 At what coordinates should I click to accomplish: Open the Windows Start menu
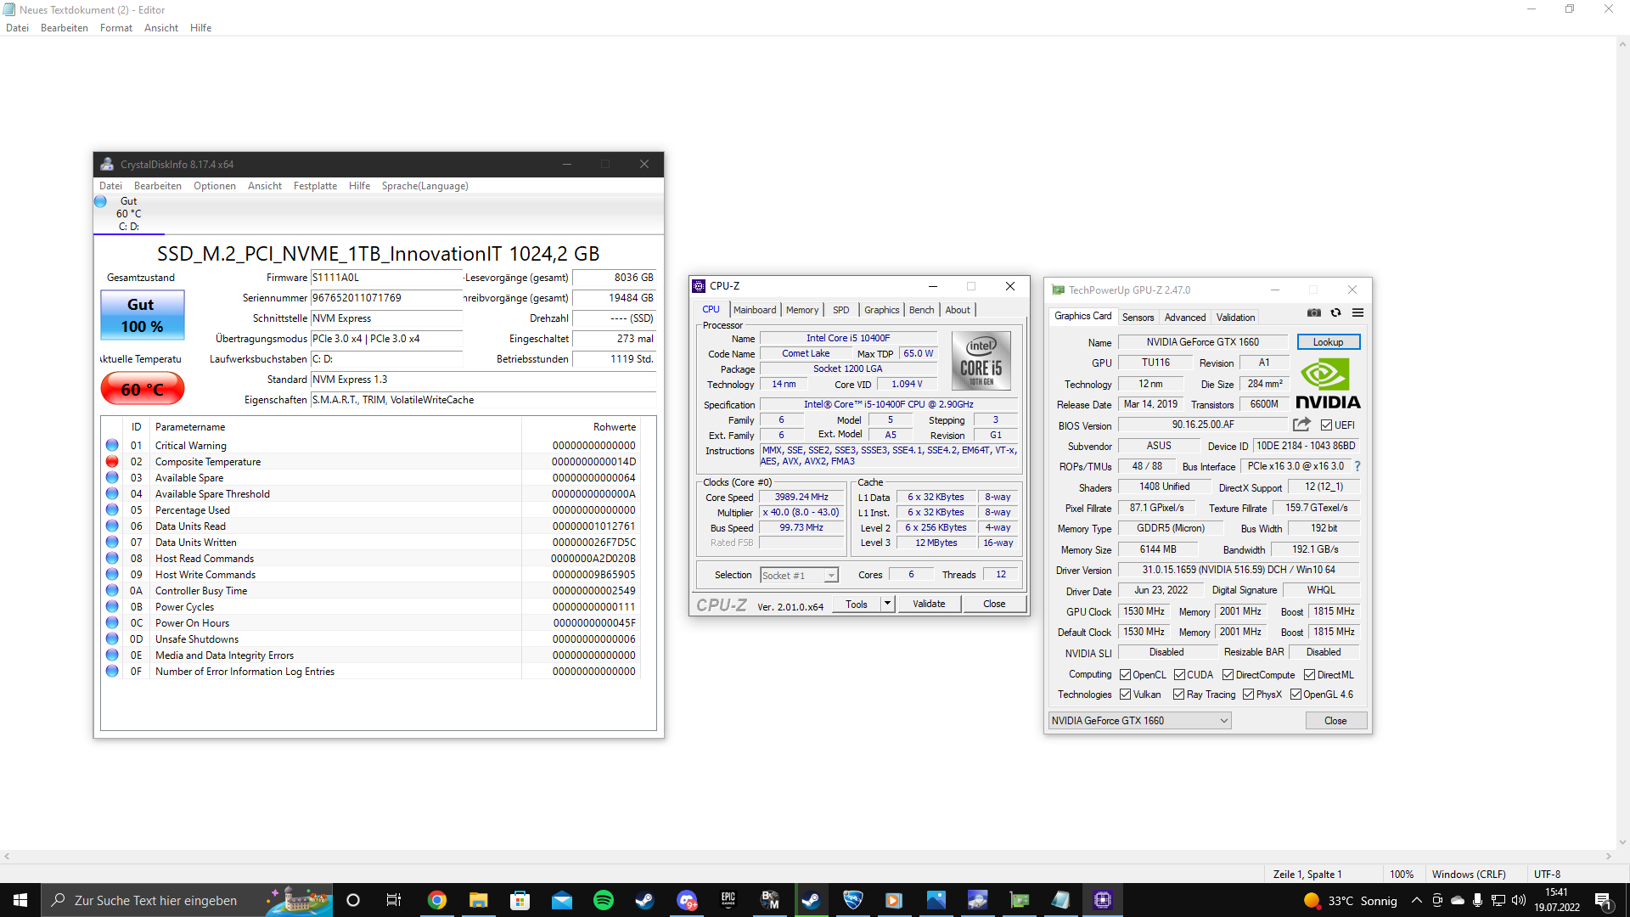(x=20, y=900)
